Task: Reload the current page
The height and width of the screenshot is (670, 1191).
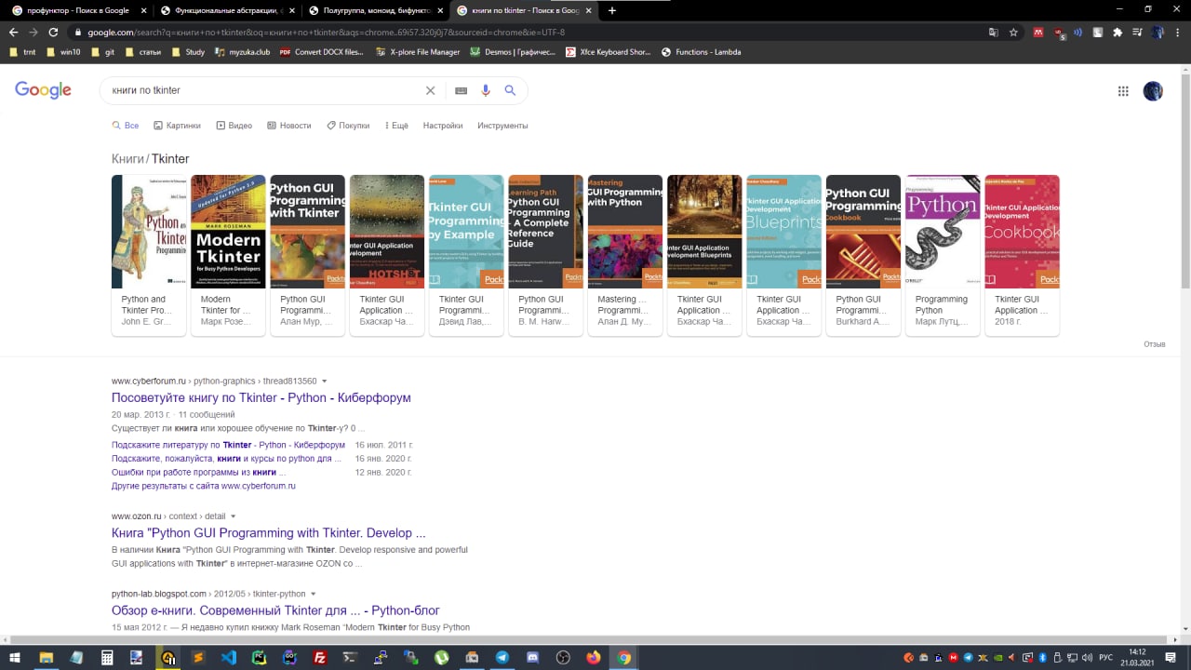Action: point(53,32)
